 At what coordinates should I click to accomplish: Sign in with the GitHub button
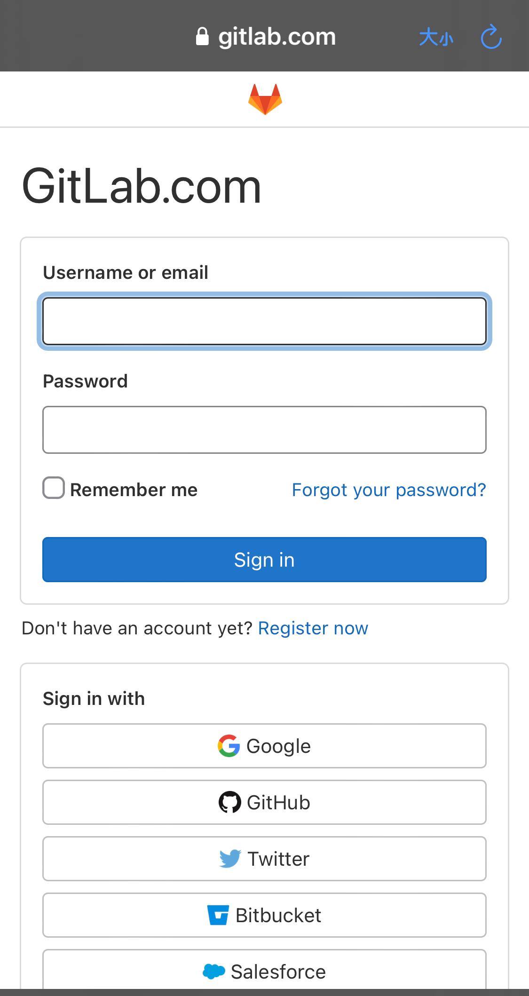[x=264, y=802]
